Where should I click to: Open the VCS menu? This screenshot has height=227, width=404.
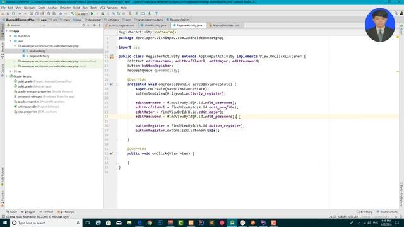pyautogui.click(x=102, y=8)
